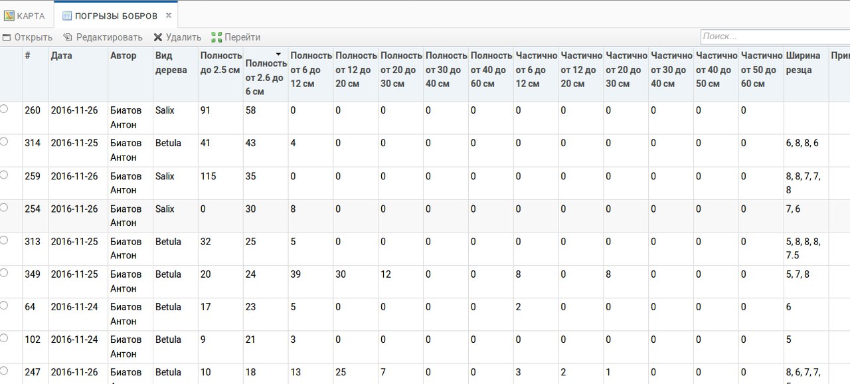The width and height of the screenshot is (850, 384).
Task: Sort by Вид дерева column header
Action: [175, 74]
